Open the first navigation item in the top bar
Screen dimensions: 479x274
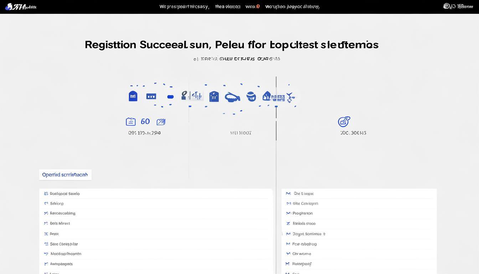tap(184, 6)
